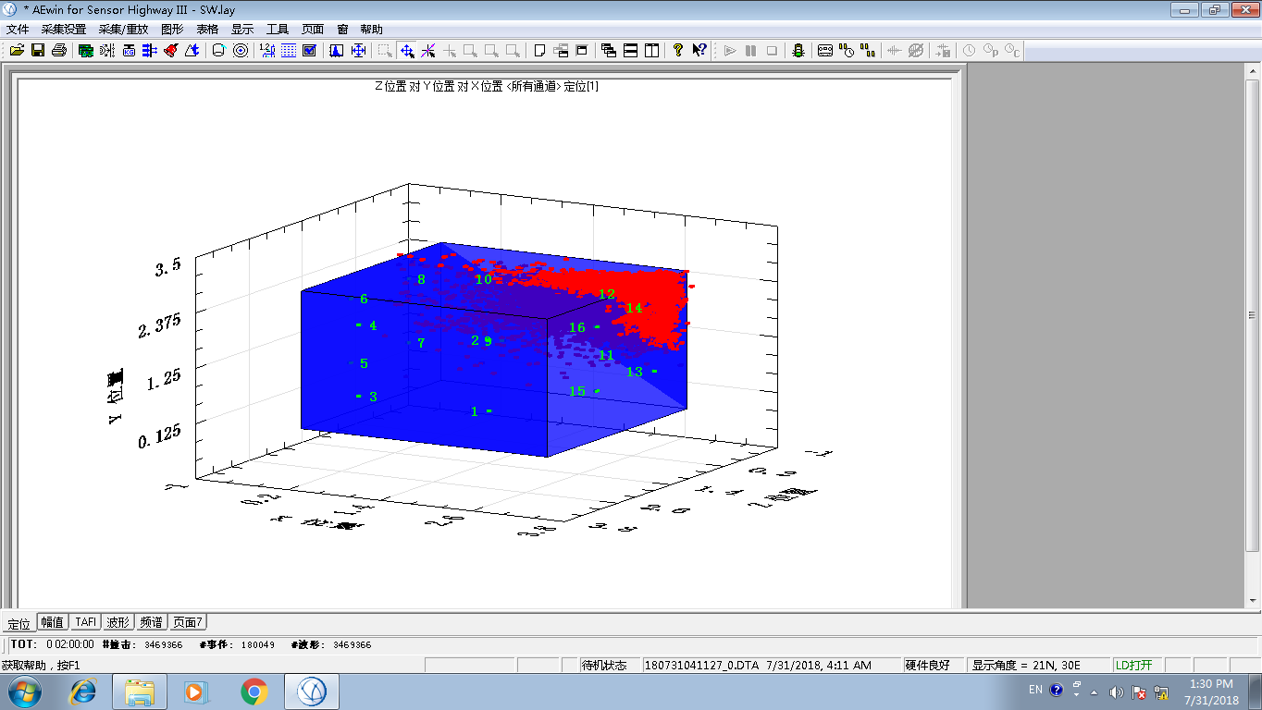Screen dimensions: 1262x710
Task: Click sensor label 14 in the 3D plot
Action: point(634,308)
